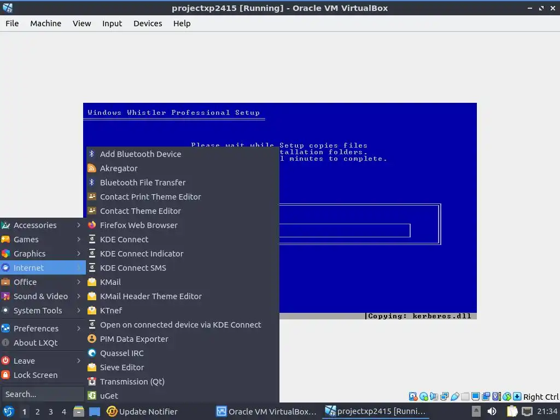Expand the Preferences submenu
The height and width of the screenshot is (420, 560).
[43, 328]
